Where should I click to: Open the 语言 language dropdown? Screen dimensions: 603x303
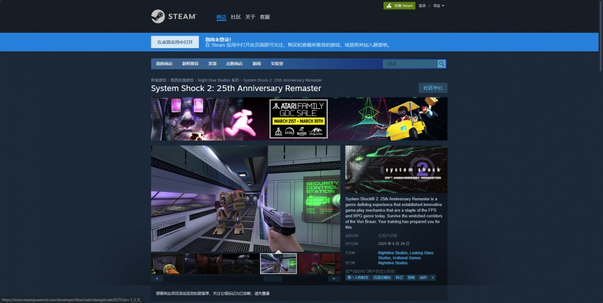pyautogui.click(x=438, y=6)
